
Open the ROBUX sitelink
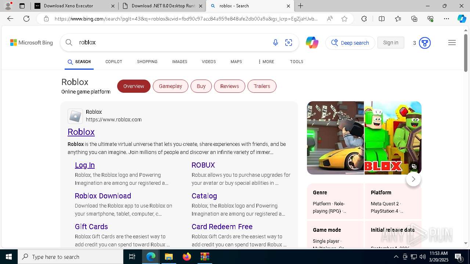tap(203, 165)
